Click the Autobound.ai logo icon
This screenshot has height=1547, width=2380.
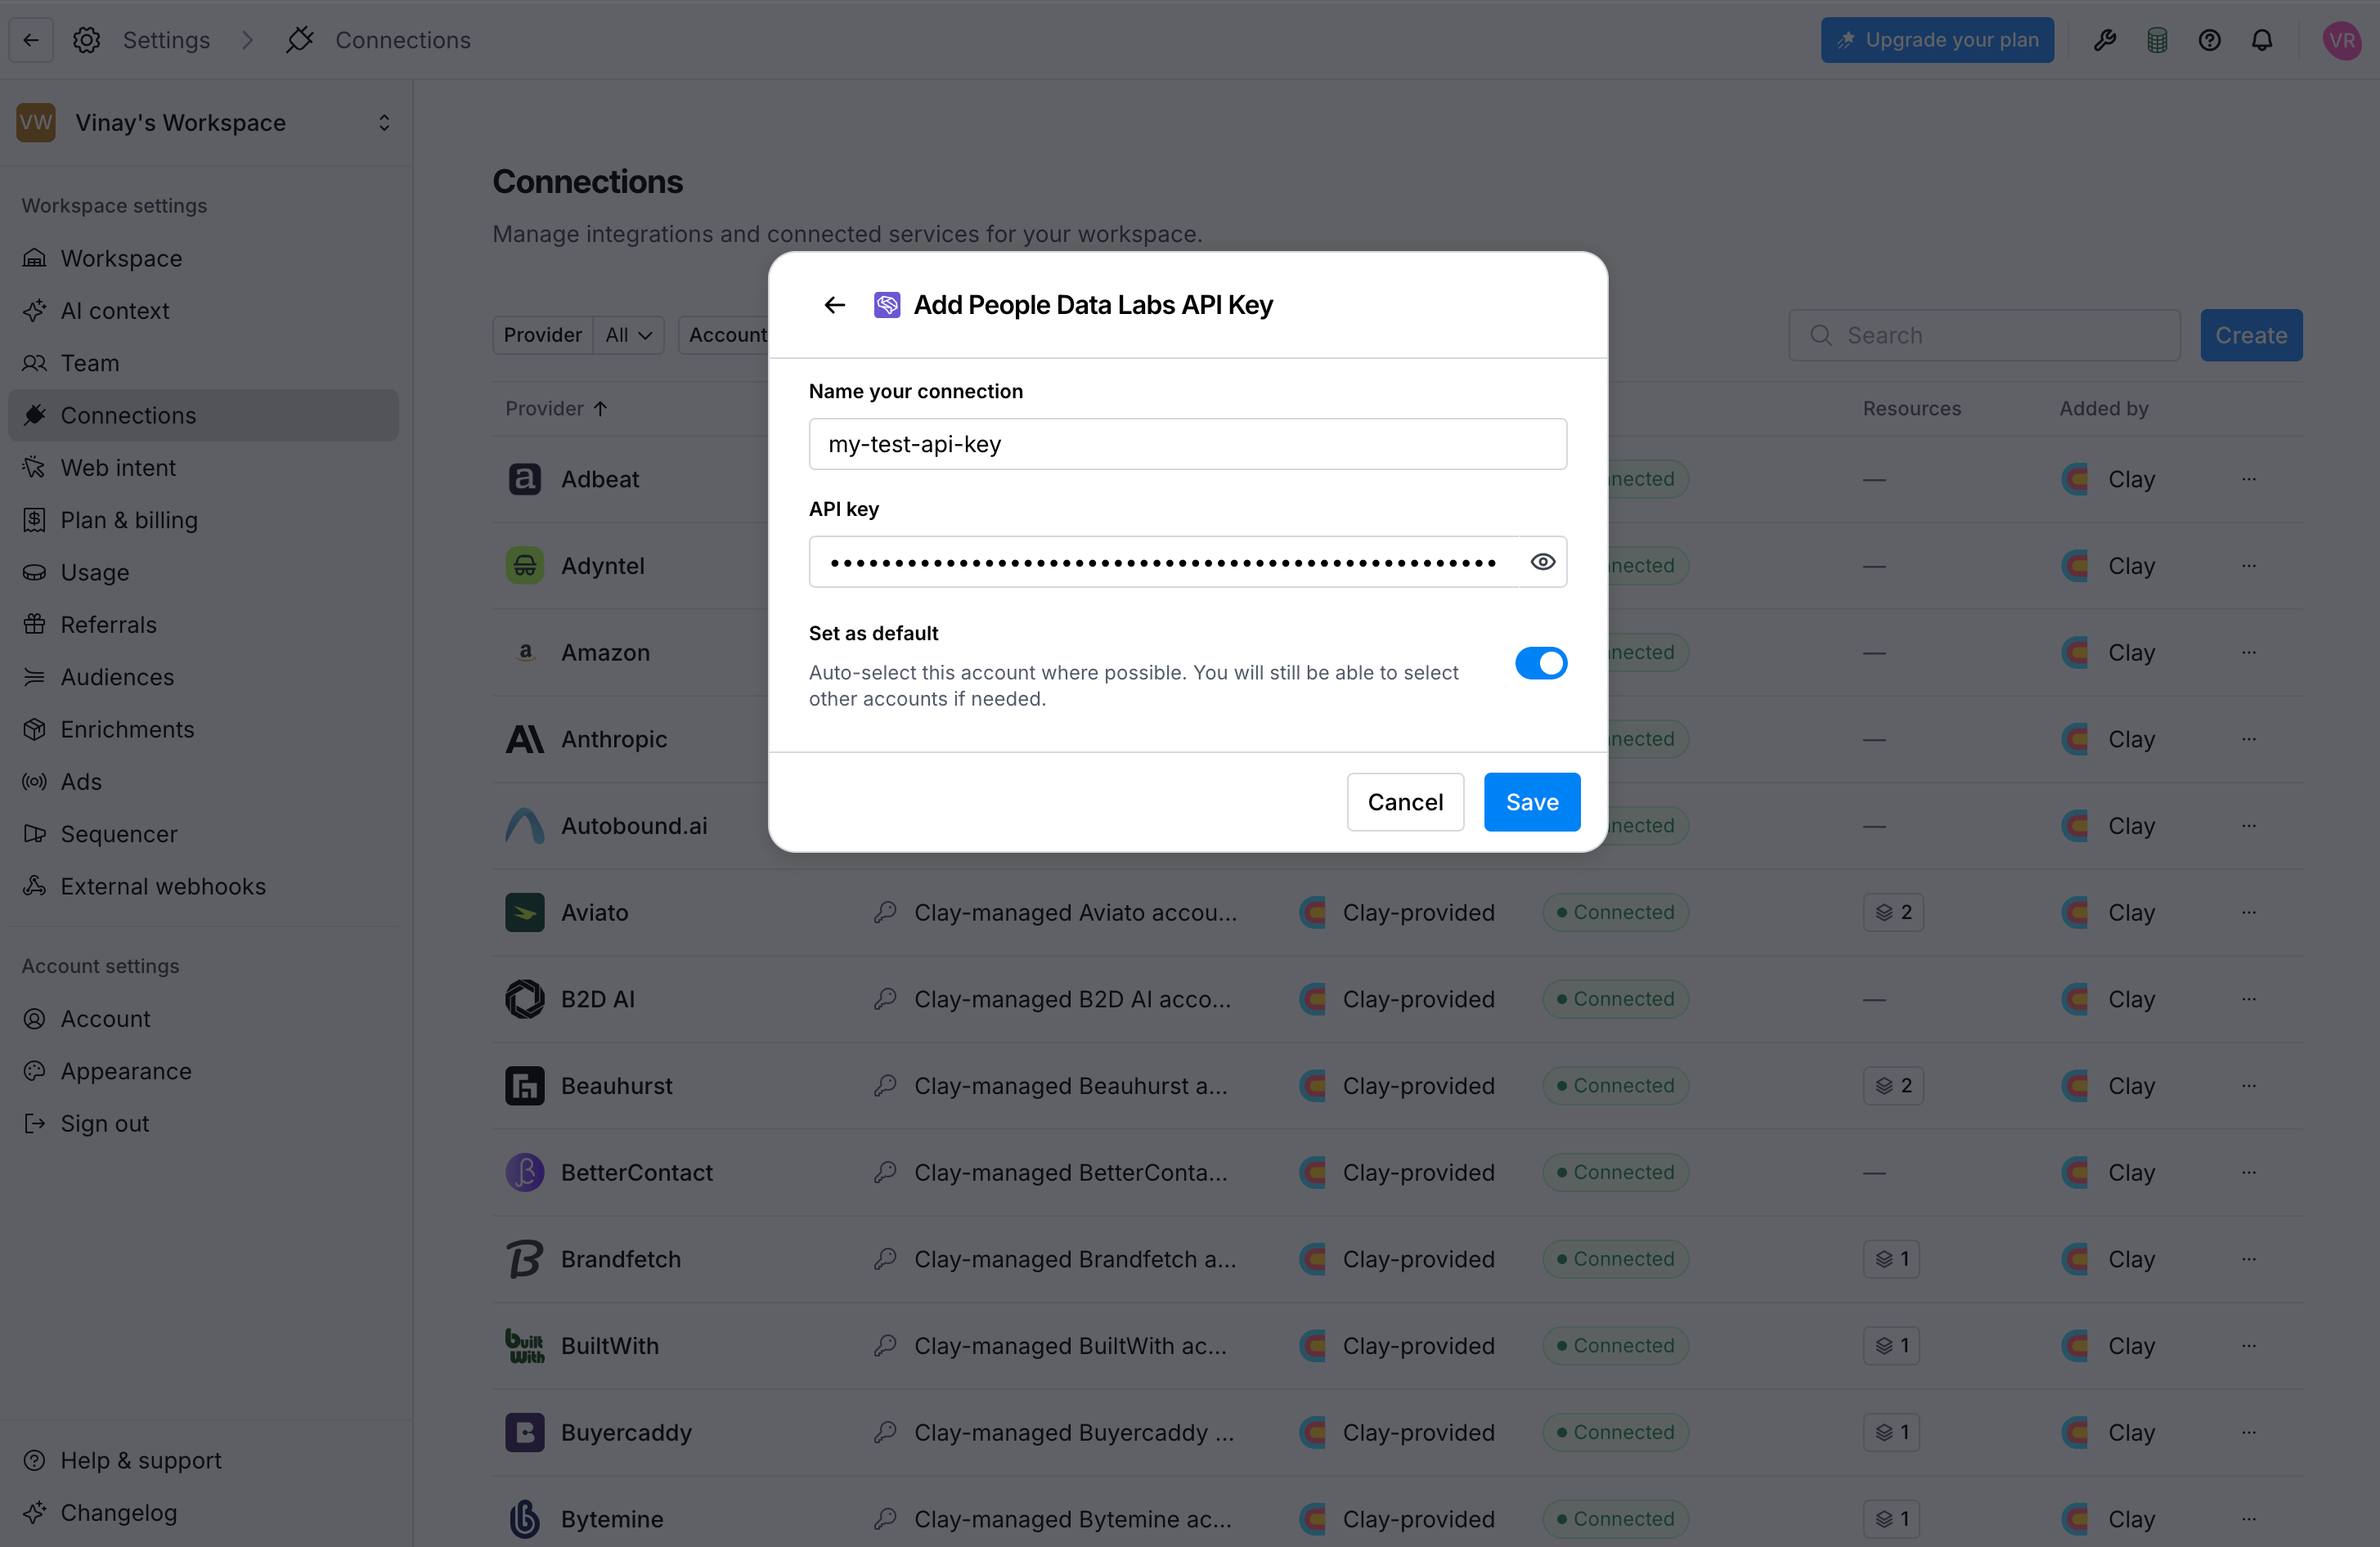525,826
